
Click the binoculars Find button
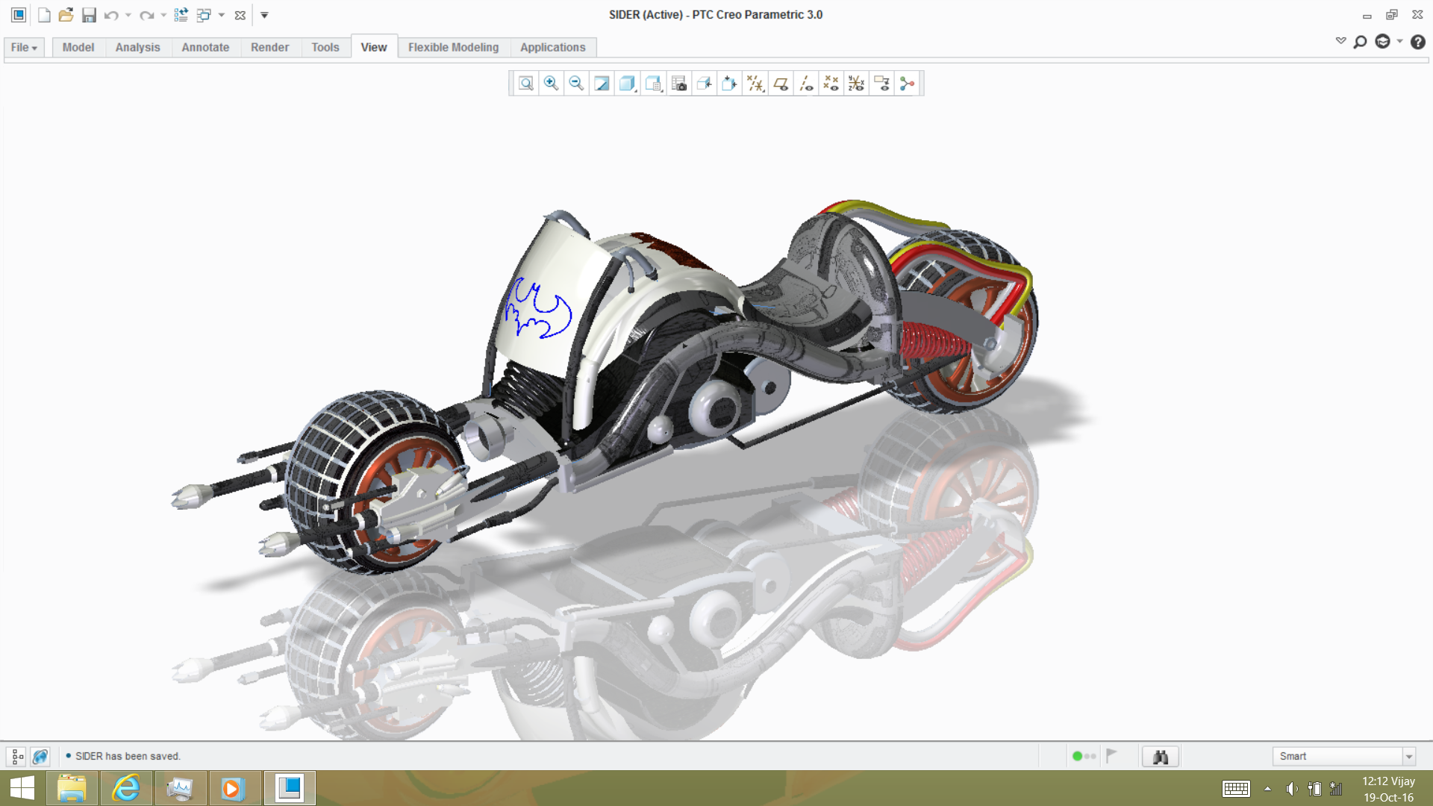pyautogui.click(x=1160, y=757)
